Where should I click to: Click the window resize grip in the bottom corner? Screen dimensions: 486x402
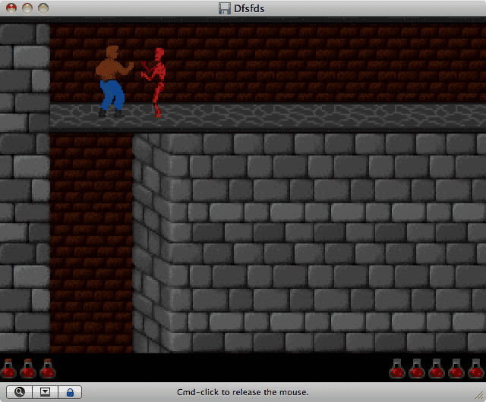(480, 395)
